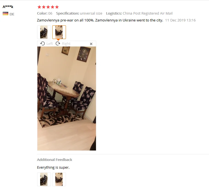The image size is (209, 189).
Task: Click the "Right" rotate label
Action: click(66, 44)
